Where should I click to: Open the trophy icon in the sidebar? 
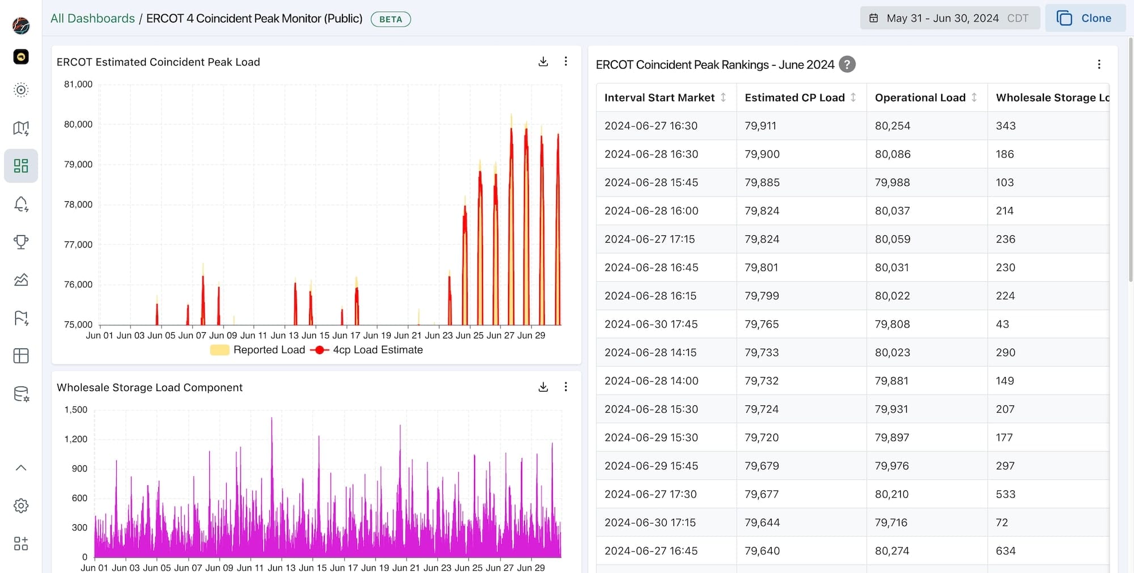tap(21, 242)
